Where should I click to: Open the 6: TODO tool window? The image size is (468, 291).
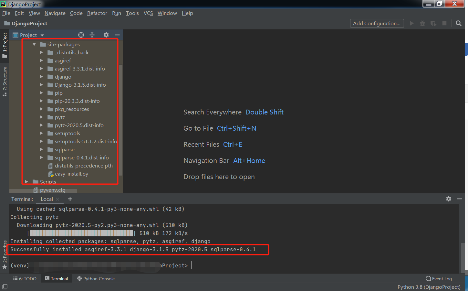[25, 279]
